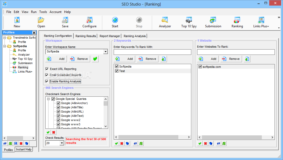Uncheck Google Special Queries group

[53, 99]
